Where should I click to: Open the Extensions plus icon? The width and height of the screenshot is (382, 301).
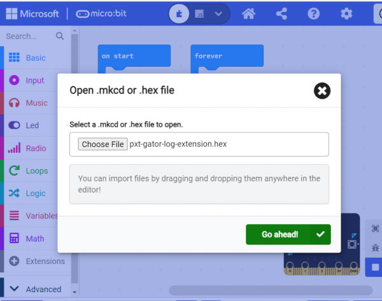point(14,261)
